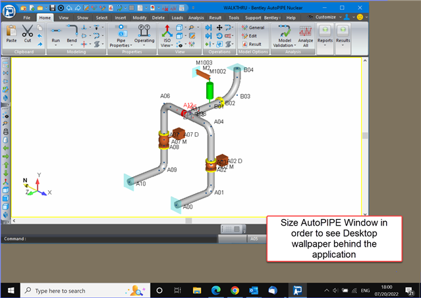Click the General model options button
The height and width of the screenshot is (298, 421).
point(252,28)
